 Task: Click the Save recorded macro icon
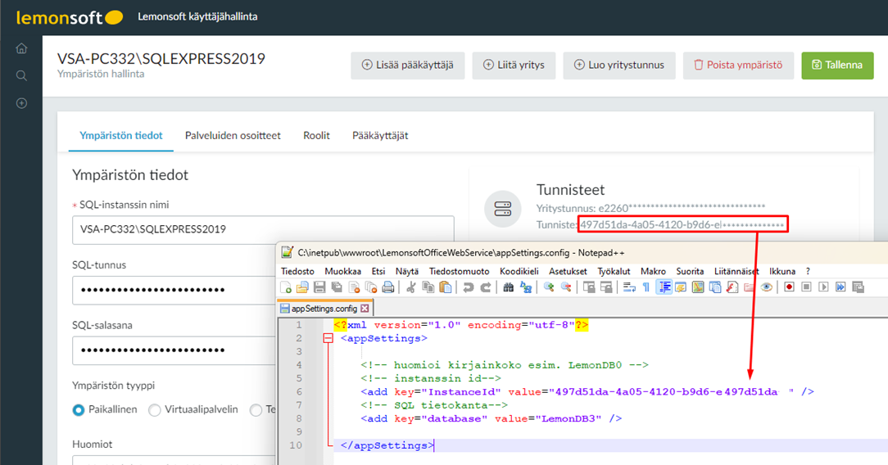point(858,287)
